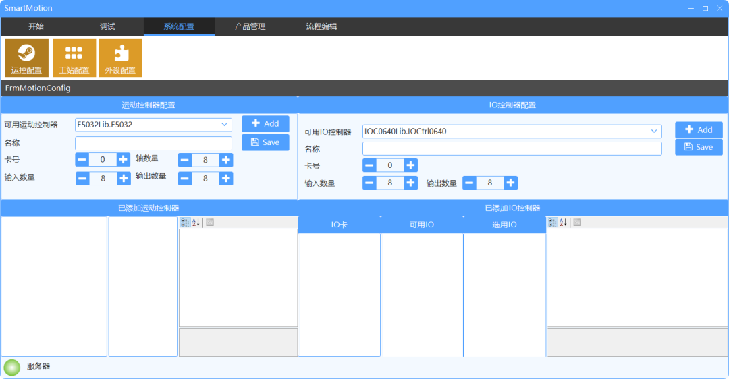Minimize the SmartMotion window
This screenshot has width=729, height=379.
click(x=691, y=8)
